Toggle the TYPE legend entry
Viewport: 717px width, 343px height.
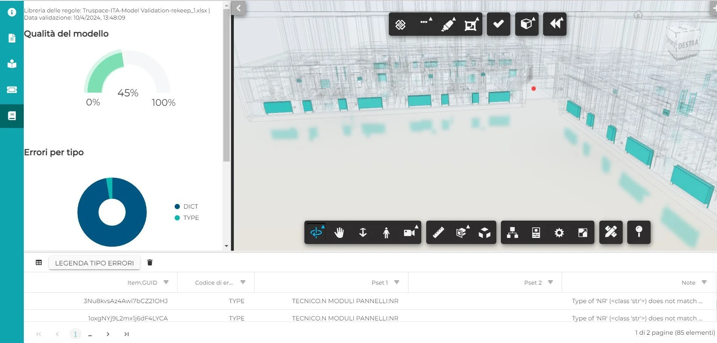tap(187, 218)
